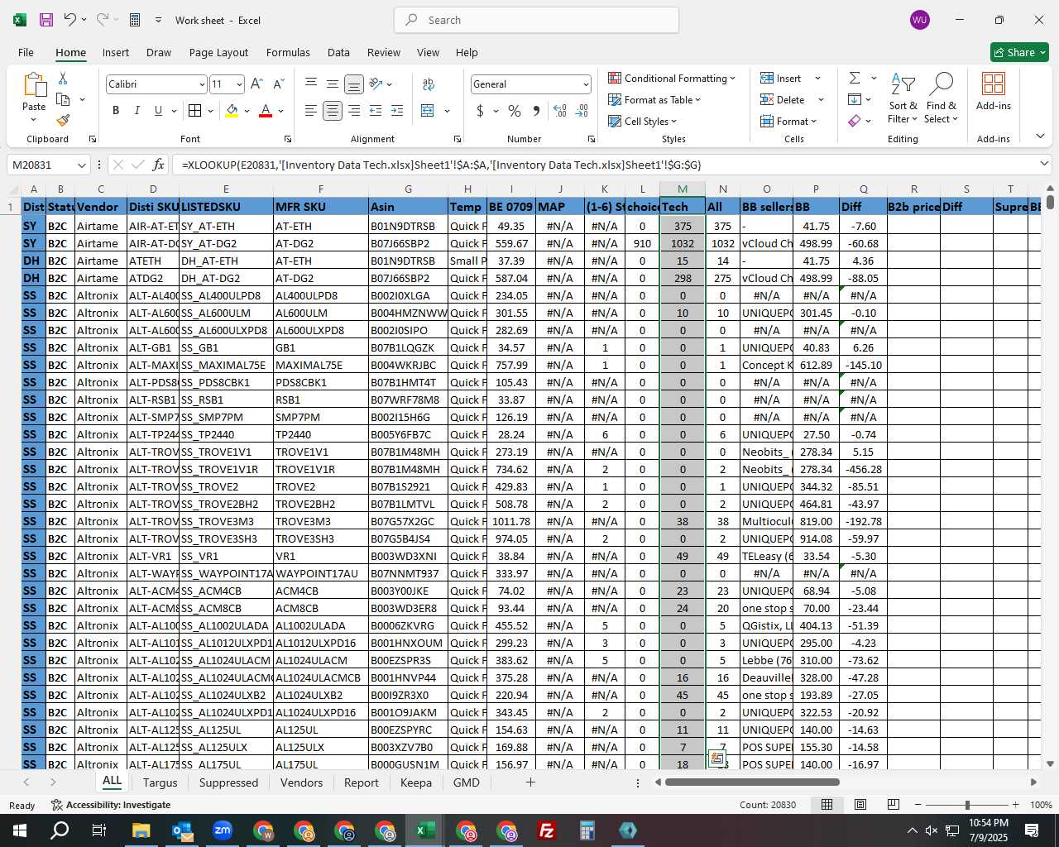Image resolution: width=1059 pixels, height=847 pixels.
Task: Open the General number format dropdown
Action: pyautogui.click(x=586, y=84)
